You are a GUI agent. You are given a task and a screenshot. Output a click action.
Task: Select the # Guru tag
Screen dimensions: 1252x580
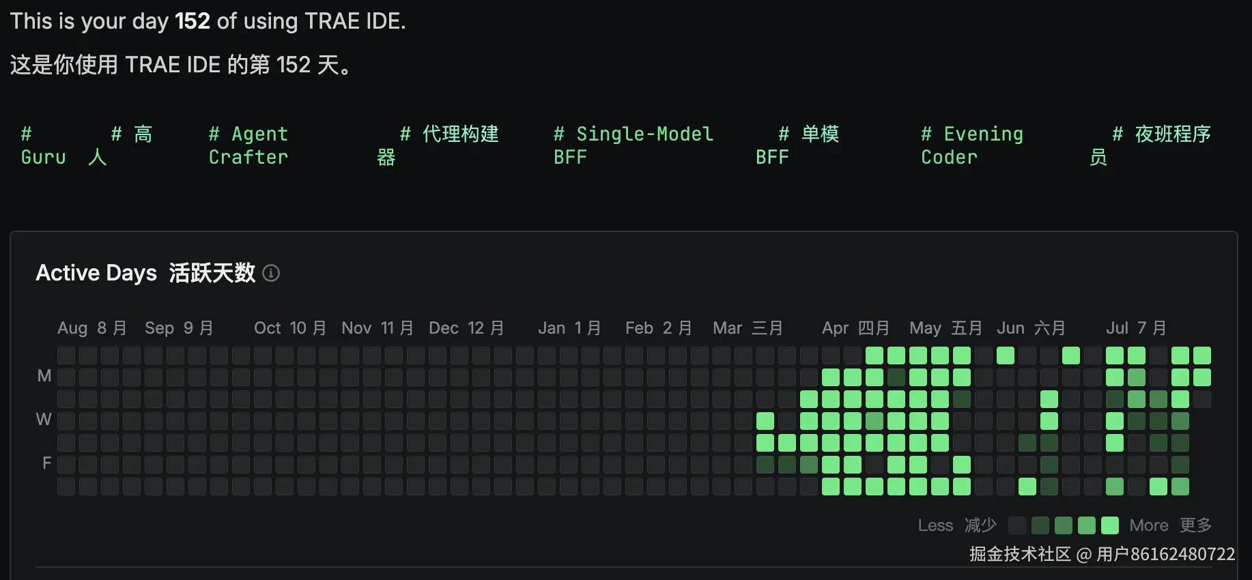tap(44, 145)
